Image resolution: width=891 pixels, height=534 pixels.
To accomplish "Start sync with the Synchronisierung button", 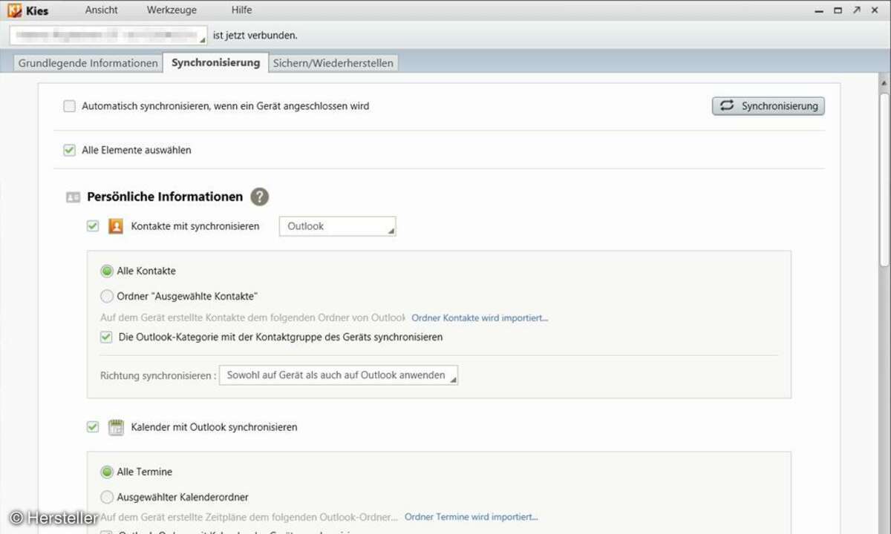I will click(x=768, y=106).
